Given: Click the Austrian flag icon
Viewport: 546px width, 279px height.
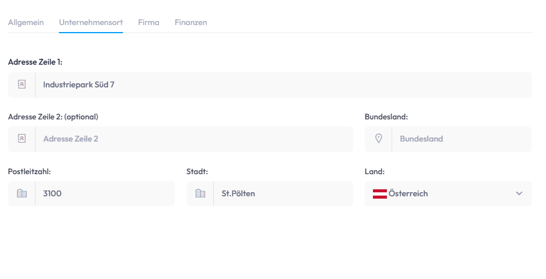Looking at the screenshot, I should click(x=380, y=193).
